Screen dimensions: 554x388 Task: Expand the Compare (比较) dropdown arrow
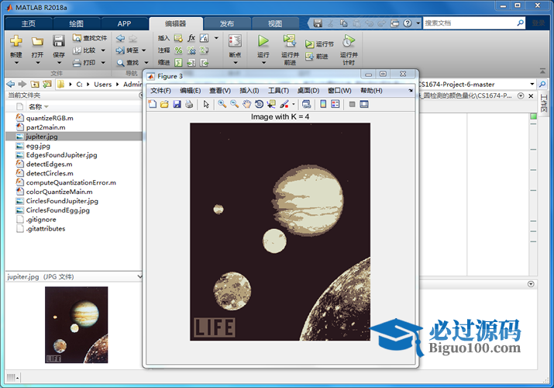coord(103,50)
